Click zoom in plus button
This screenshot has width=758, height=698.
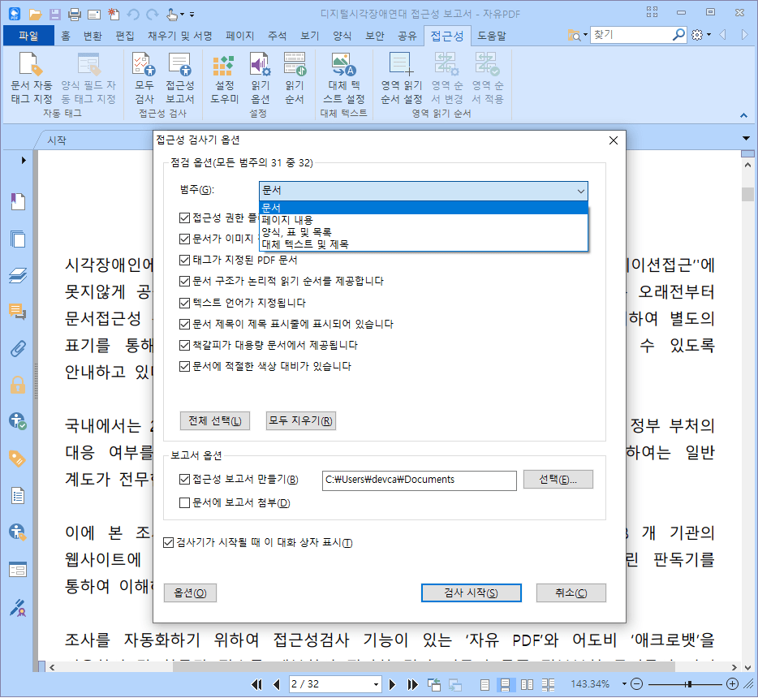tap(732, 683)
